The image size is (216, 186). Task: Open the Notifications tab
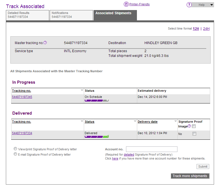[71, 15]
